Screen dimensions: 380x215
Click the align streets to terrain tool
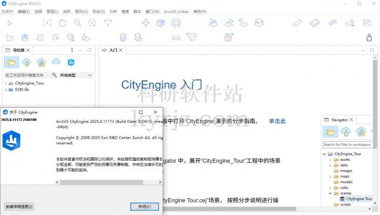[x=367, y=23]
